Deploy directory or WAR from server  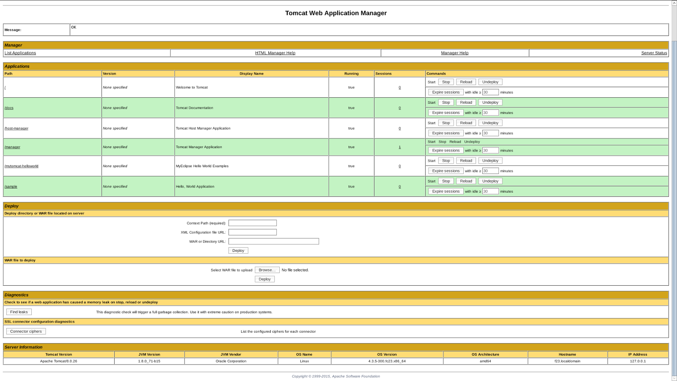click(x=238, y=251)
